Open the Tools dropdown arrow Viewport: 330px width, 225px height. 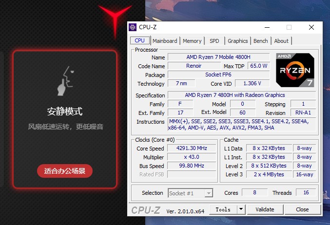coord(241,209)
